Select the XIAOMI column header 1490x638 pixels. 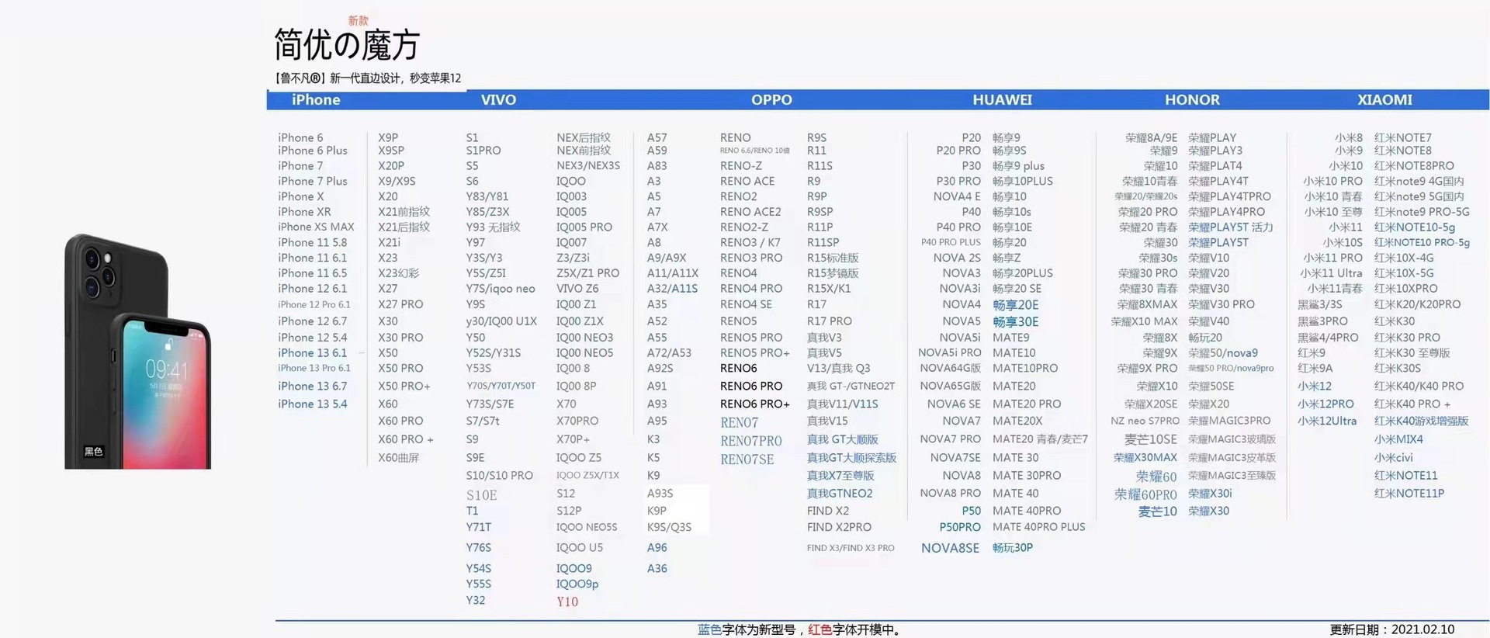[x=1384, y=99]
